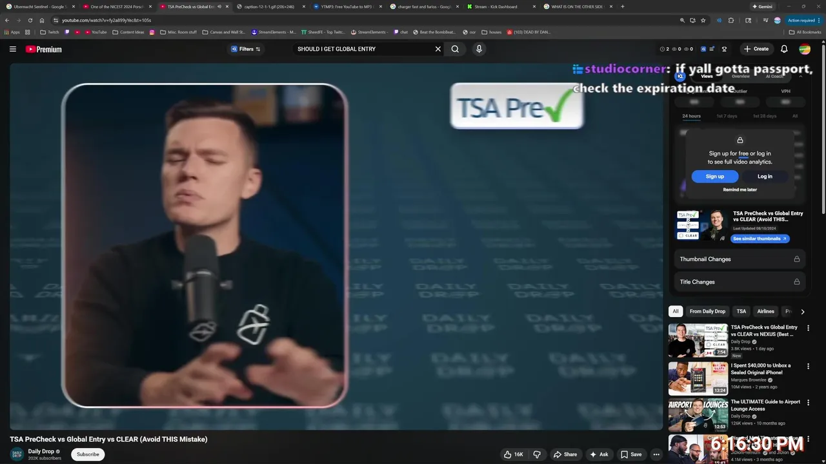Reload the page in Chrome
Viewport: 826px width, 464px height.
tap(30, 20)
